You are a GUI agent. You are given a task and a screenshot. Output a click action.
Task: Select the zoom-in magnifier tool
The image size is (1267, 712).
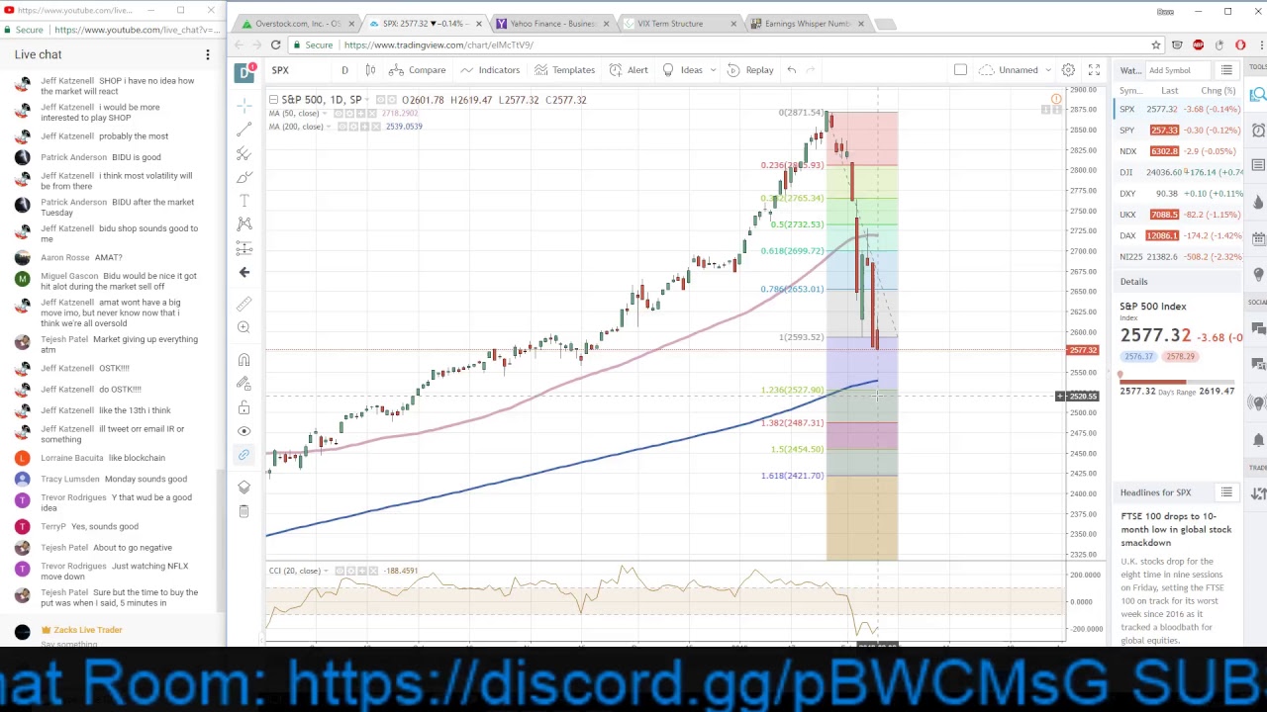tap(244, 327)
